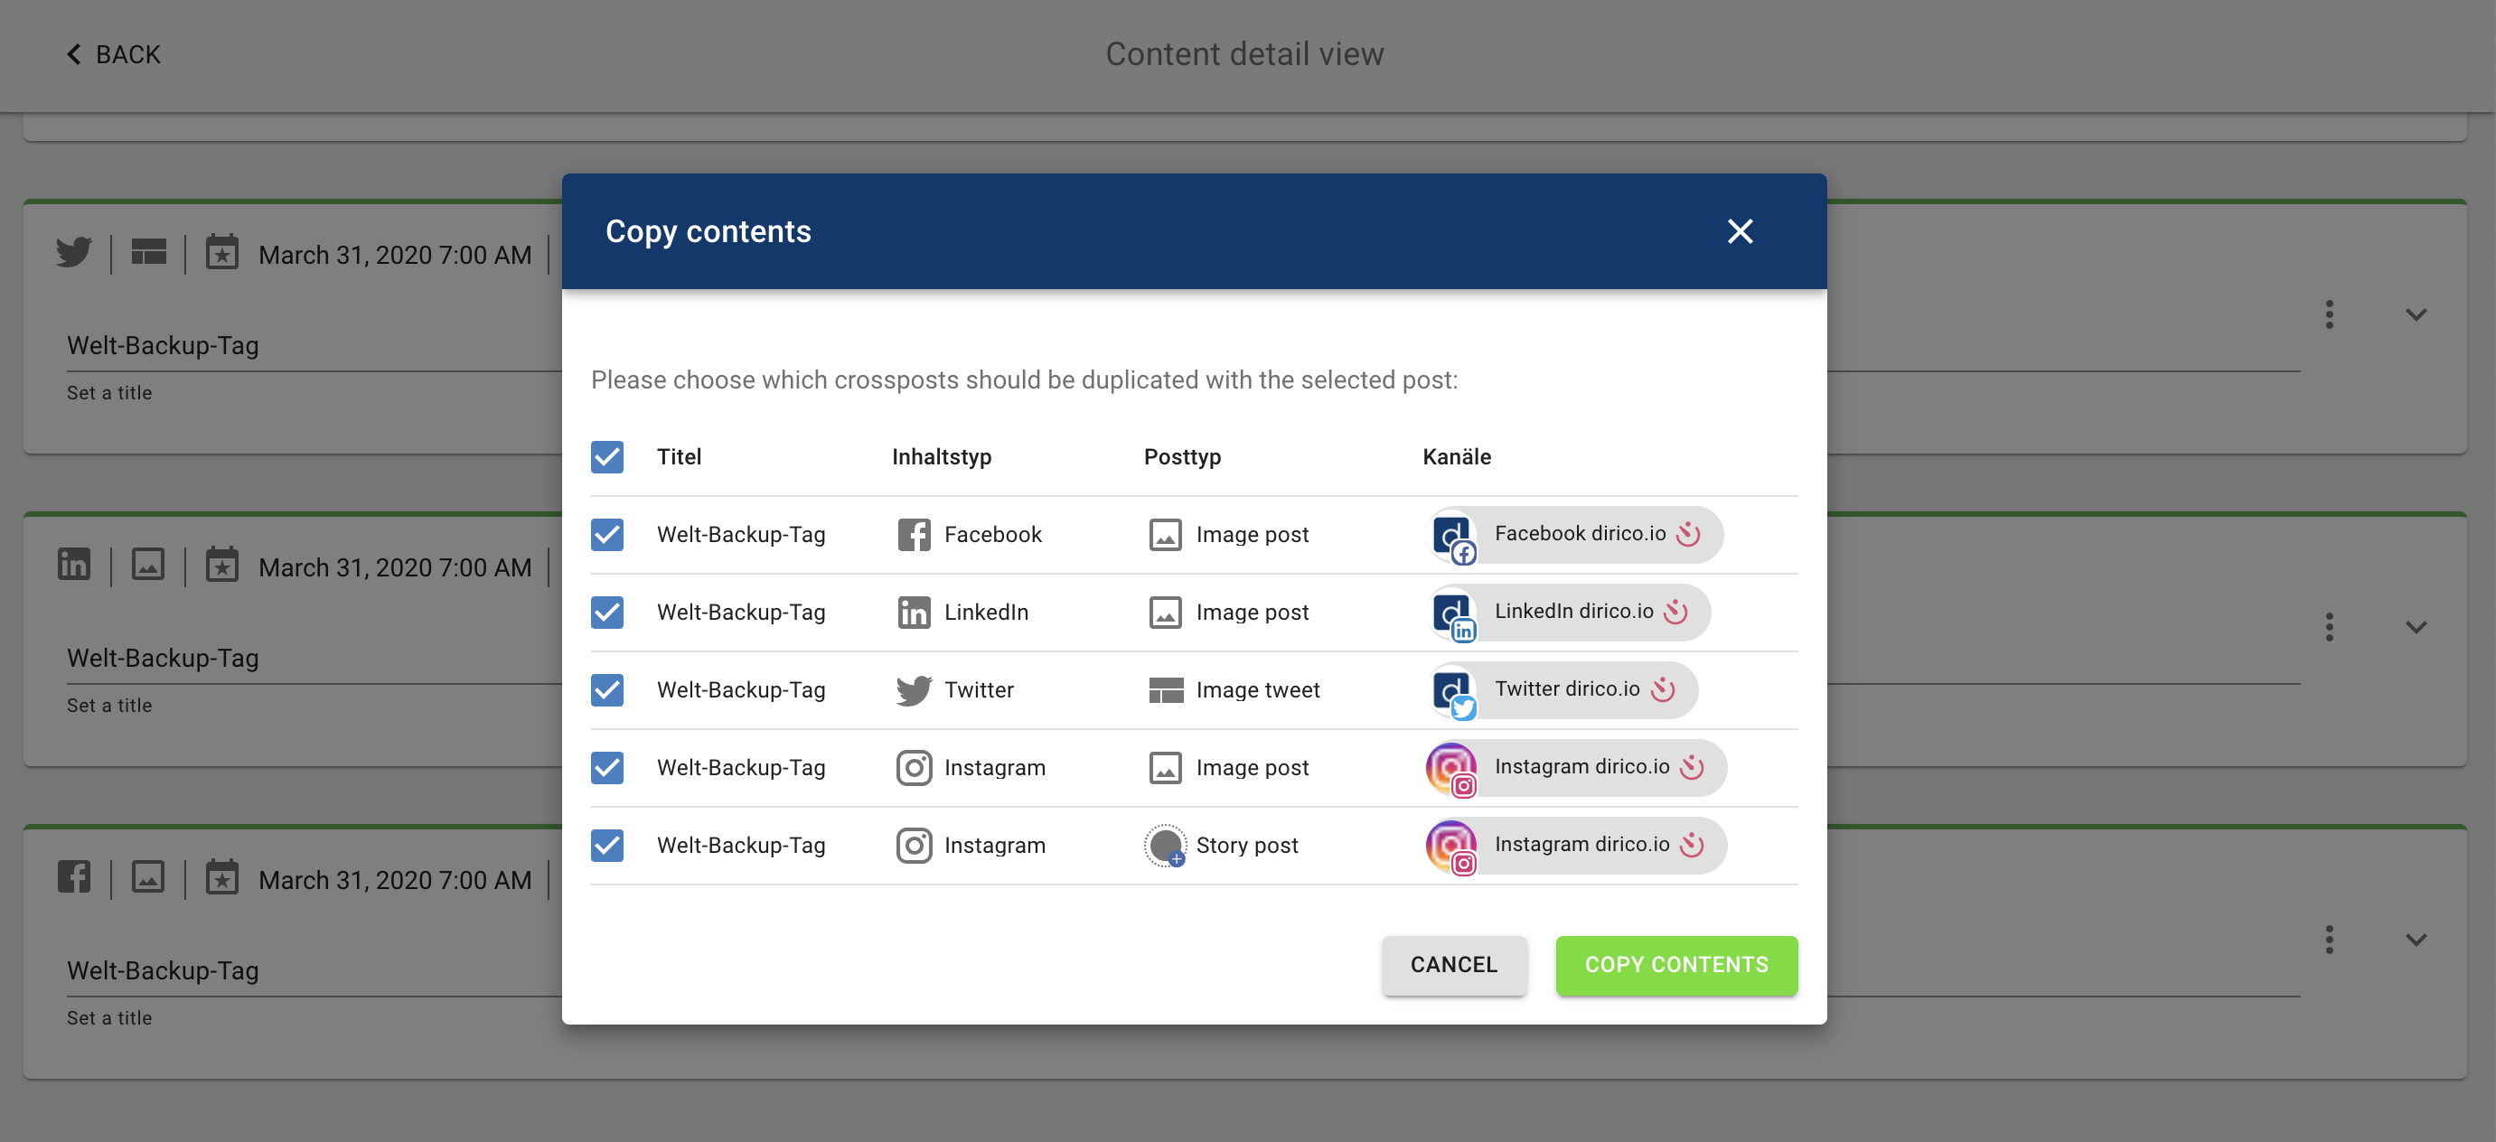Click the COPY CONTENTS button
Screen dimensions: 2496x1142
click(1676, 965)
